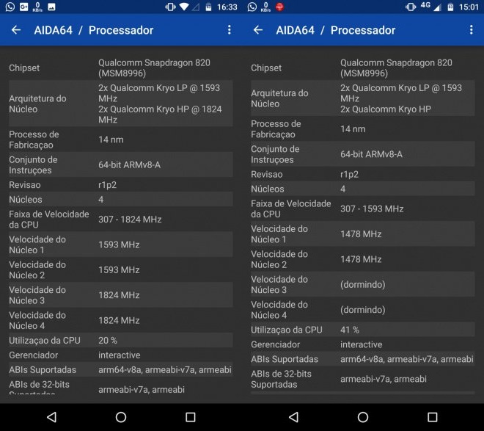The height and width of the screenshot is (431, 484).
Task: Select 307 - 1824 MHz speed range
Action: 130,220
